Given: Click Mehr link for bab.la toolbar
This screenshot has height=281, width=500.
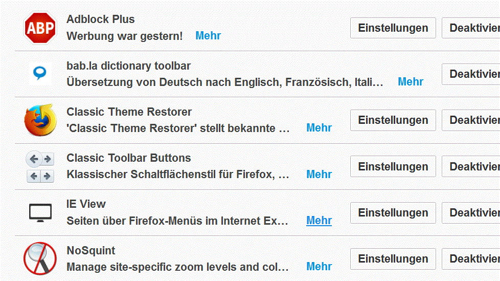Looking at the screenshot, I should coord(411,82).
